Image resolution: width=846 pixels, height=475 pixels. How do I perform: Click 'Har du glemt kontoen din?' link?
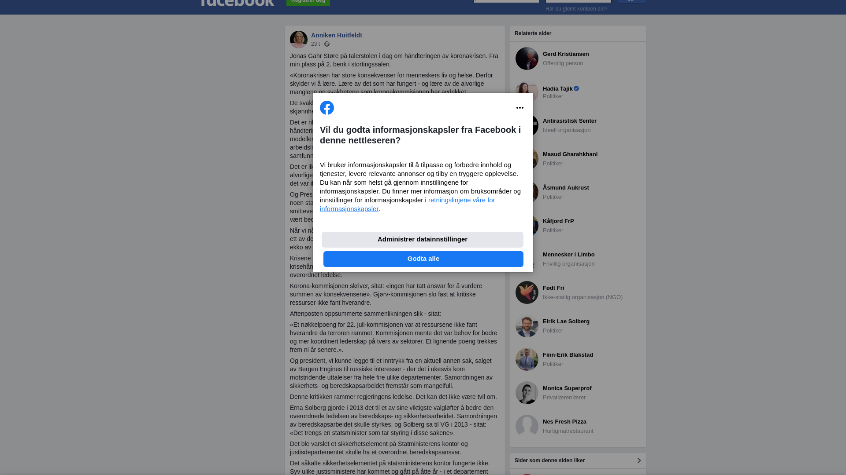tap(576, 9)
